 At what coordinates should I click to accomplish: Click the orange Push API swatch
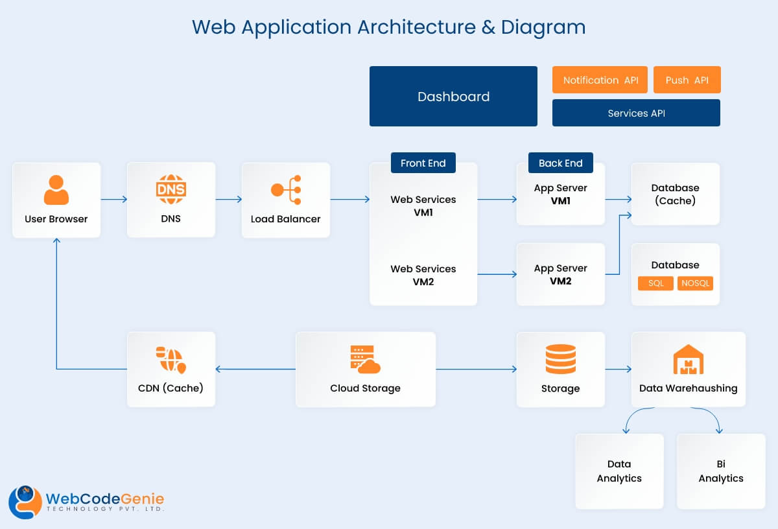click(x=687, y=80)
